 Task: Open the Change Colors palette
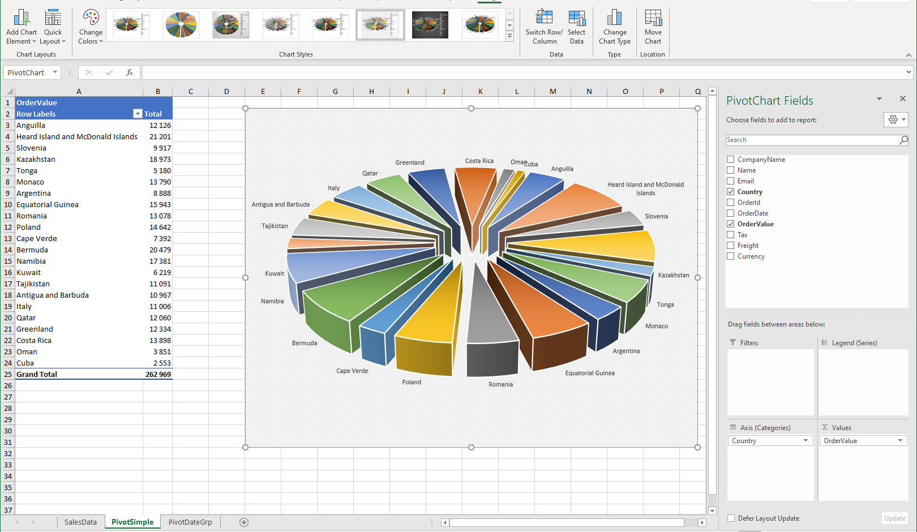point(90,27)
